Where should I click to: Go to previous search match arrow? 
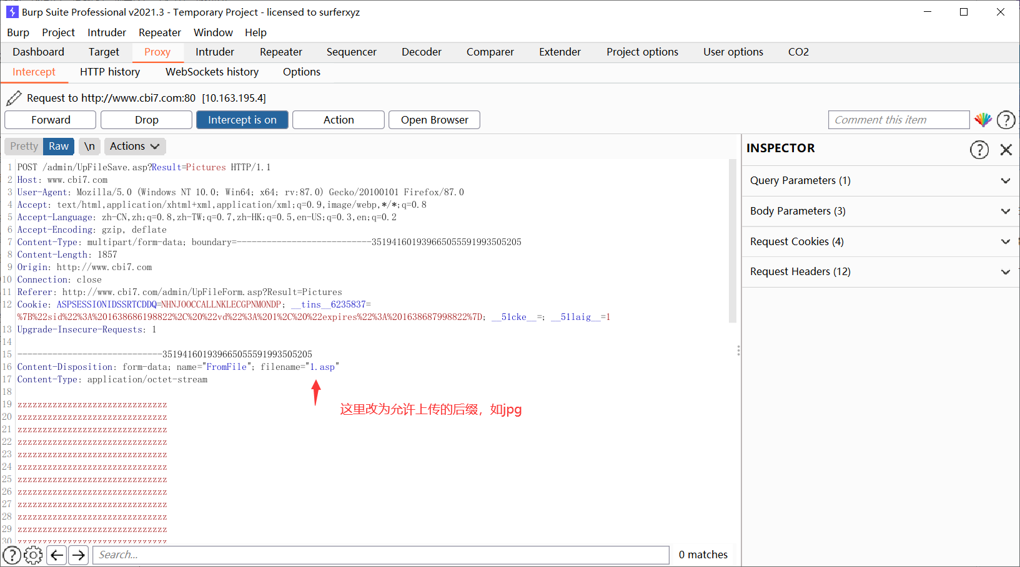point(57,555)
